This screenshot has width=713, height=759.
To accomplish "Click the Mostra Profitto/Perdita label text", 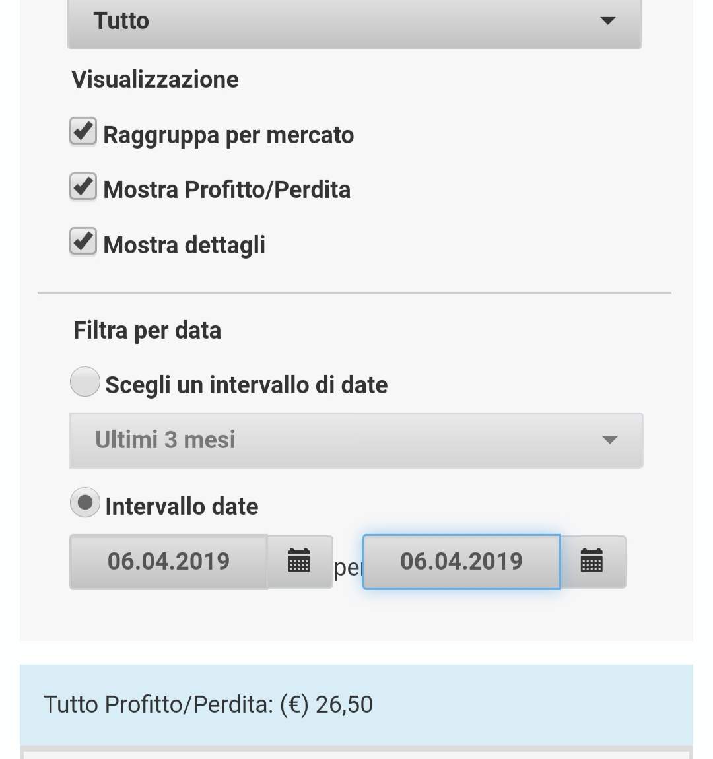I will (227, 190).
